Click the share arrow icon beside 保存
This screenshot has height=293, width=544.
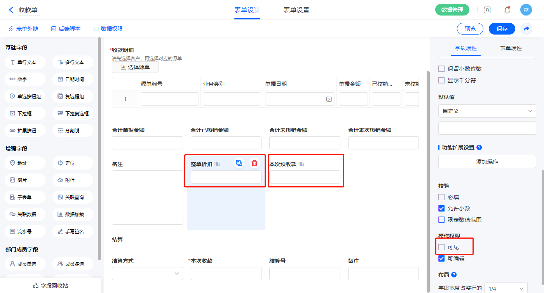[527, 29]
